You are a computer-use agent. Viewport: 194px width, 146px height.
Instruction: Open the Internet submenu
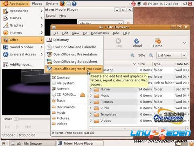tap(23, 33)
